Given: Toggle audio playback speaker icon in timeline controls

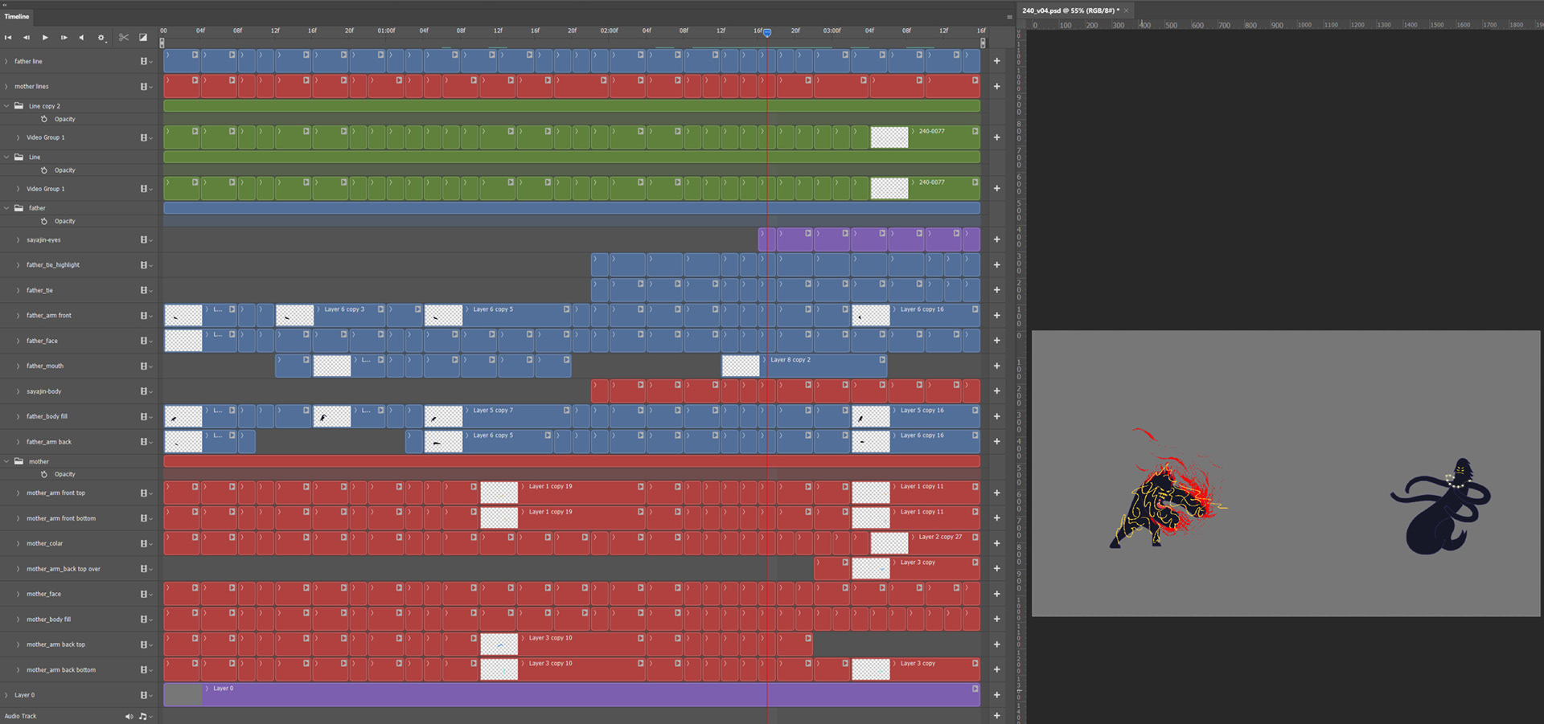Looking at the screenshot, I should (81, 38).
